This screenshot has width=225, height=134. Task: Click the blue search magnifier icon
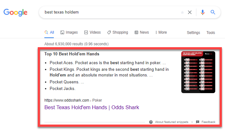click(x=213, y=12)
